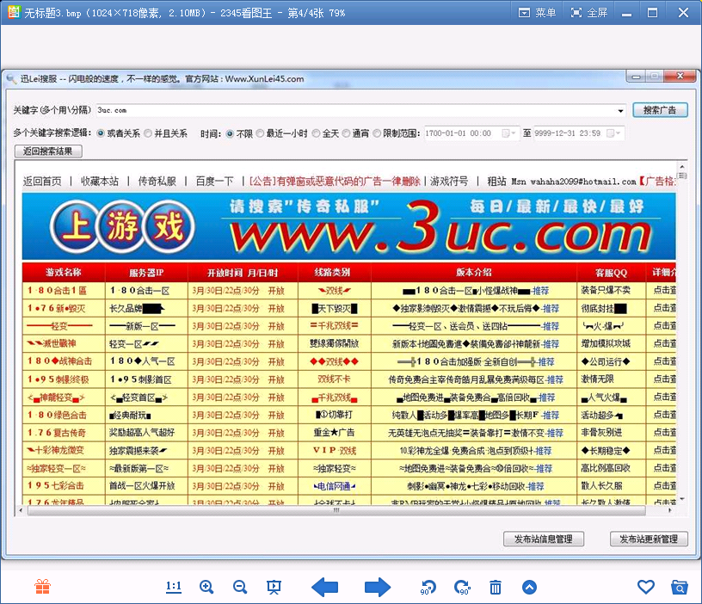Rotate the image 90 degrees clockwise
Viewport: 702px width, 604px height.
(462, 587)
